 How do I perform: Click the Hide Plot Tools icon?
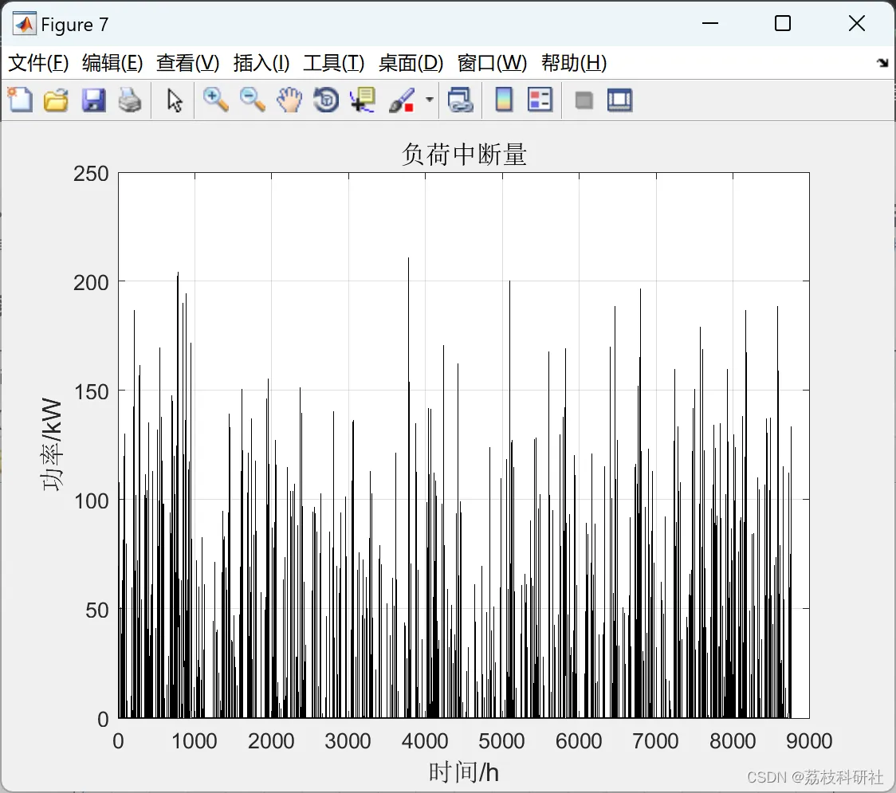(584, 100)
